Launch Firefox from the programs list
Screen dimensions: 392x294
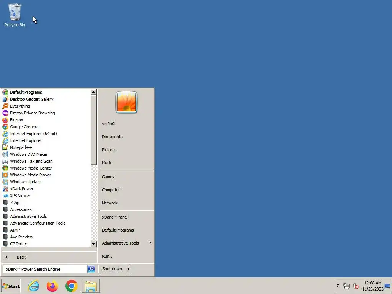[16, 120]
